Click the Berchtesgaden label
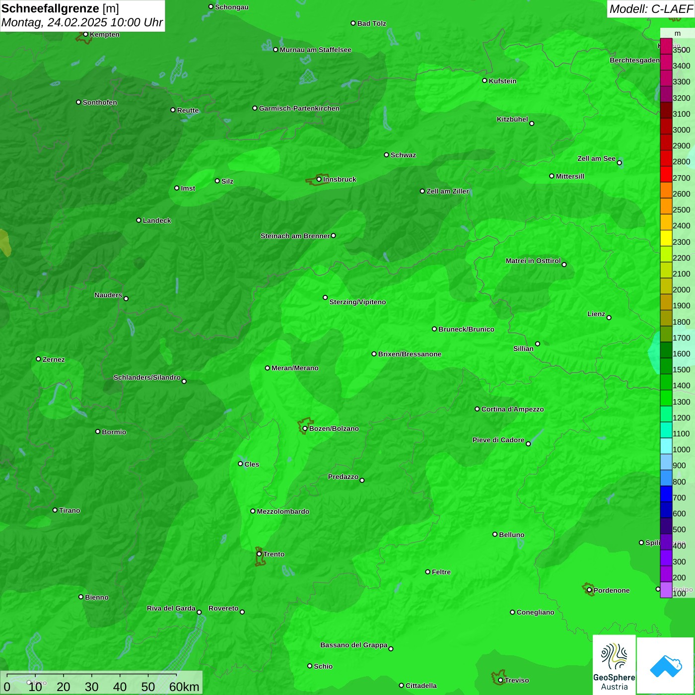 [635, 60]
